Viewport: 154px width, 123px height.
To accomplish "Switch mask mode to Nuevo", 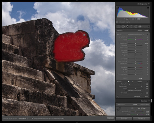I will (140, 30).
